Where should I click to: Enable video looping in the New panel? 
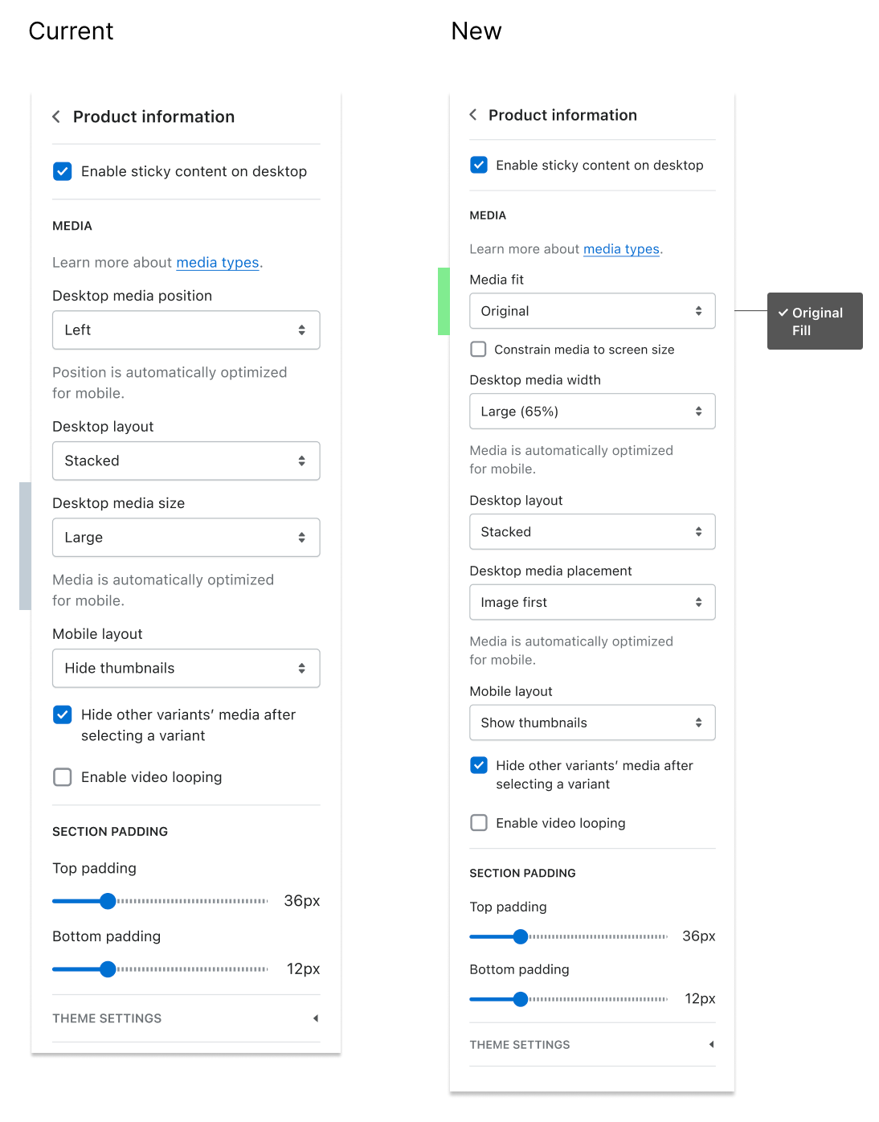coord(478,822)
